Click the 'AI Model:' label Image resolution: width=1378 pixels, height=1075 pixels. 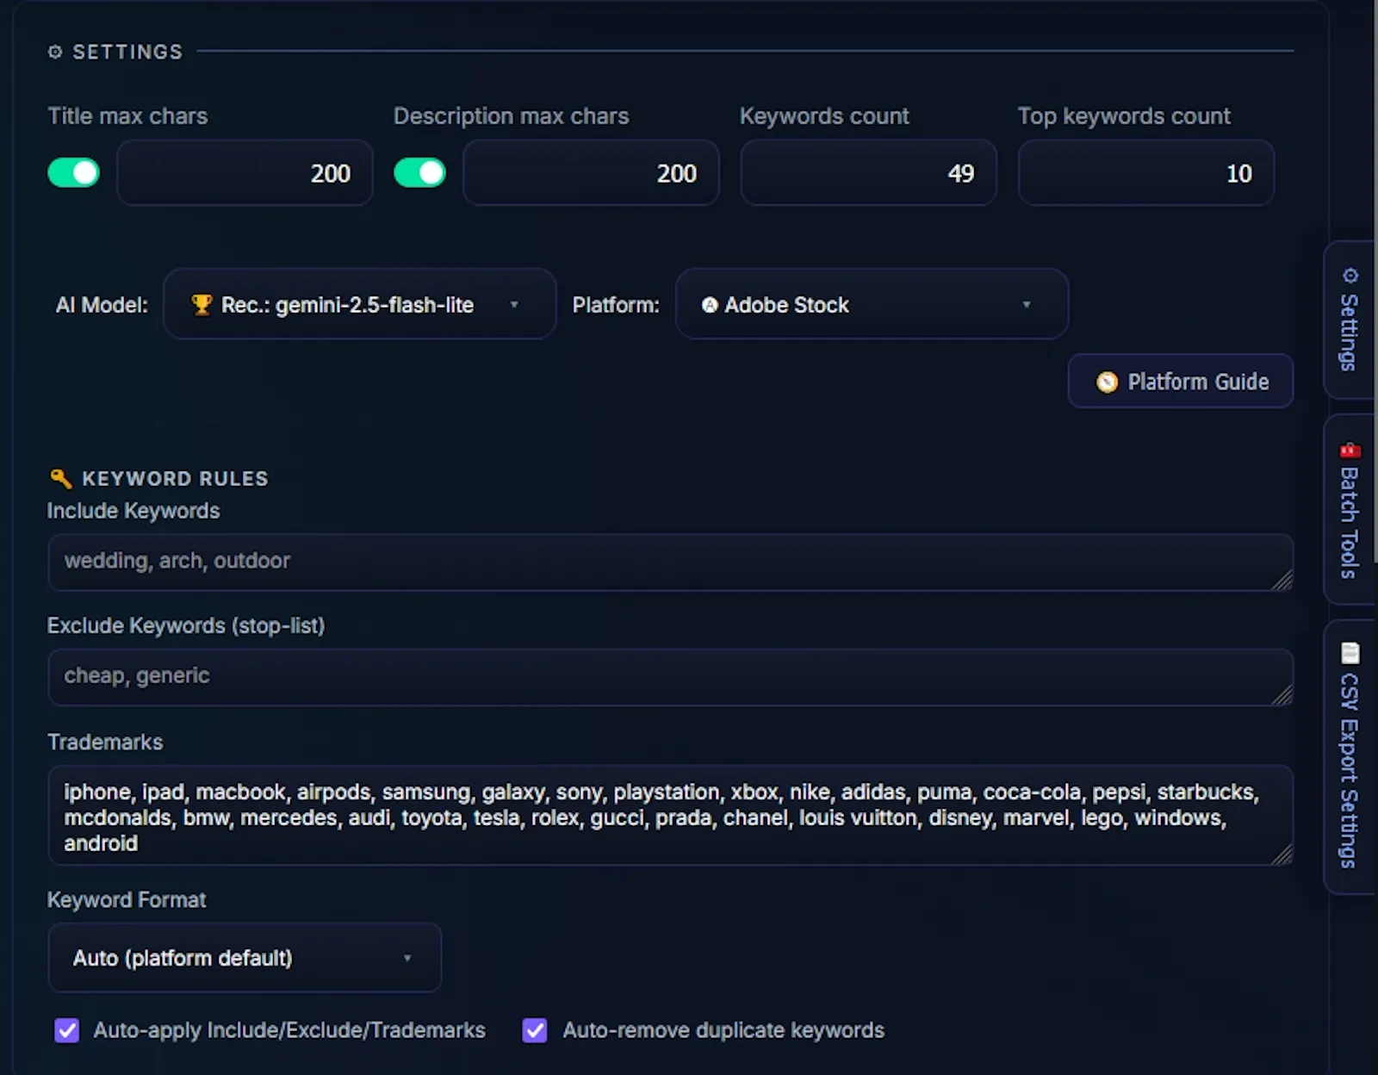point(102,305)
